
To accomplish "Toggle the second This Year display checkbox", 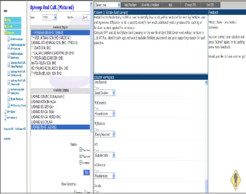I will click(81, 156).
